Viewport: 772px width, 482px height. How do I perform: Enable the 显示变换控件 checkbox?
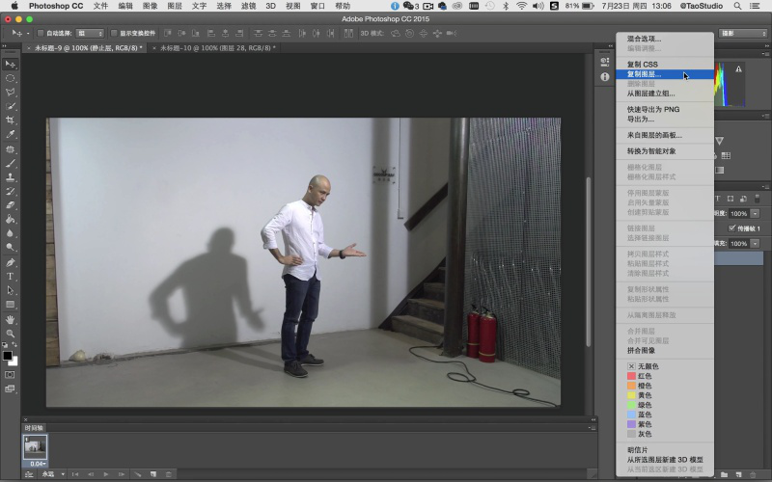pos(115,33)
